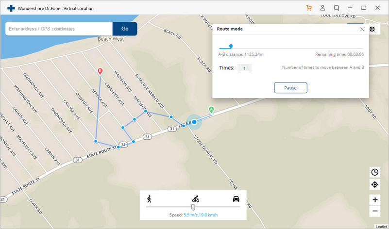Click the 'COULTER COVE RD' map label
Viewport: 389px width, 229px height.
(338, 16)
